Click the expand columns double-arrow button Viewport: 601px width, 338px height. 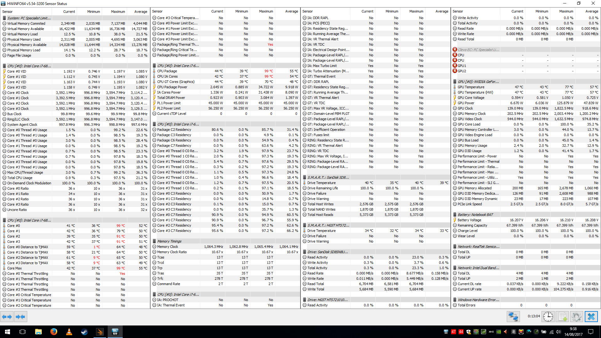click(7, 317)
